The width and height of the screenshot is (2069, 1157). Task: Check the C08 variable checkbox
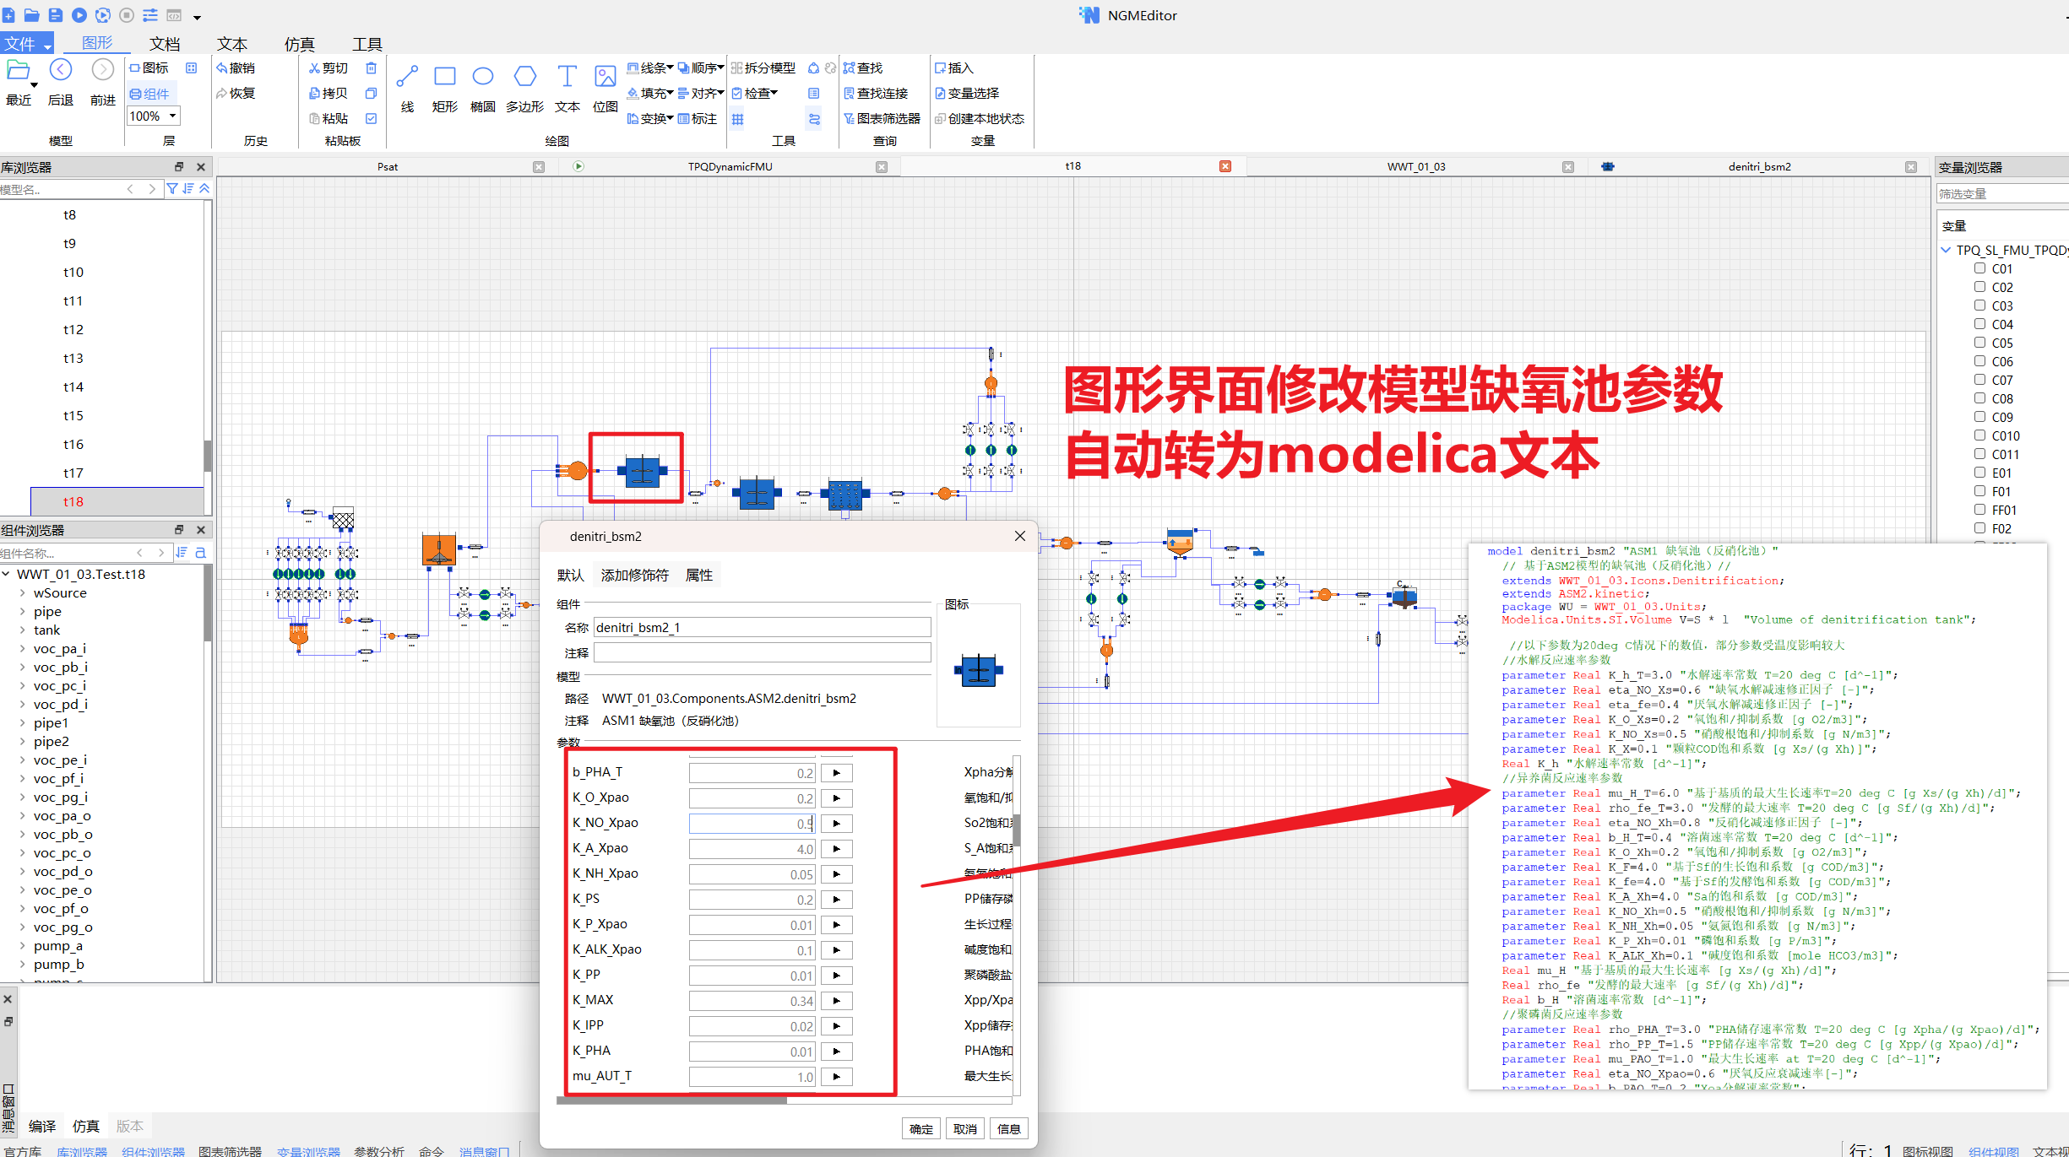1979,398
